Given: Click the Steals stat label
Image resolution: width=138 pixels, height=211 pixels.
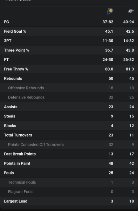Looking at the screenshot, I should 9,116.
